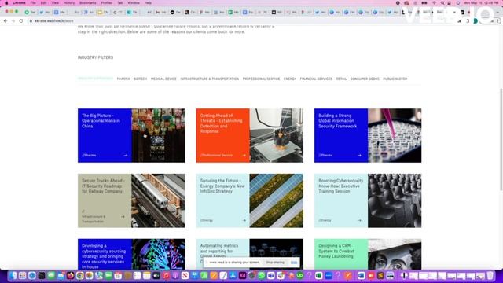Click the arrow on the Securing the Future card
This screenshot has width=503, height=283.
point(244,220)
